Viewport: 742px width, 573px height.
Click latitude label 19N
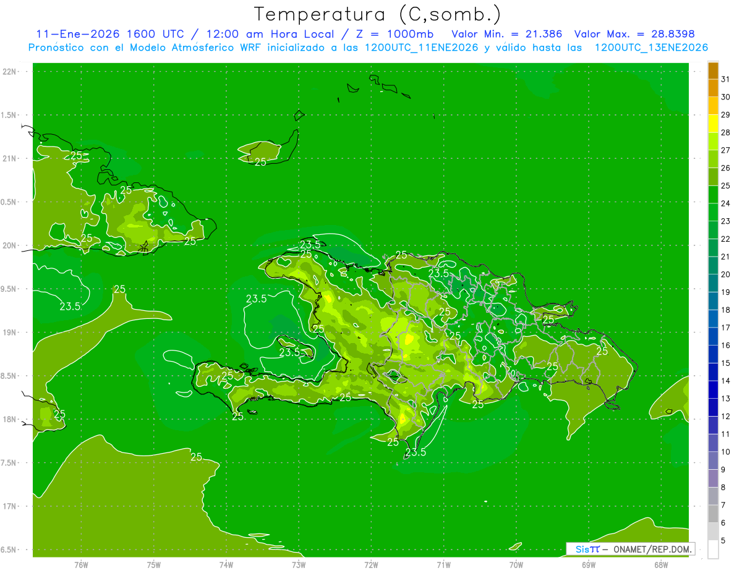pos(9,333)
